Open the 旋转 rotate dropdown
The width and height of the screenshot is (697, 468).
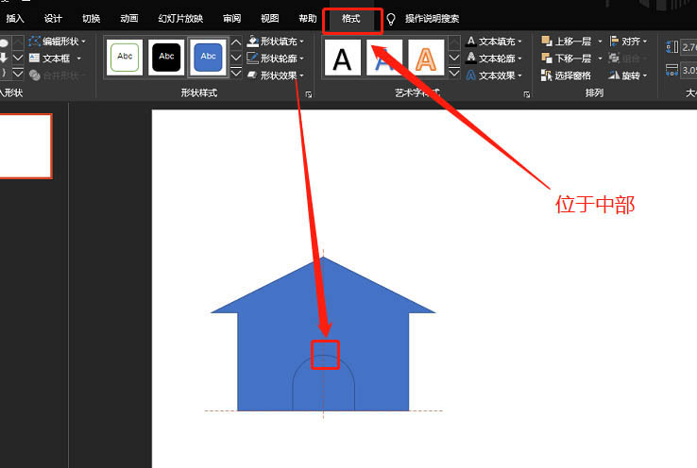pos(628,75)
